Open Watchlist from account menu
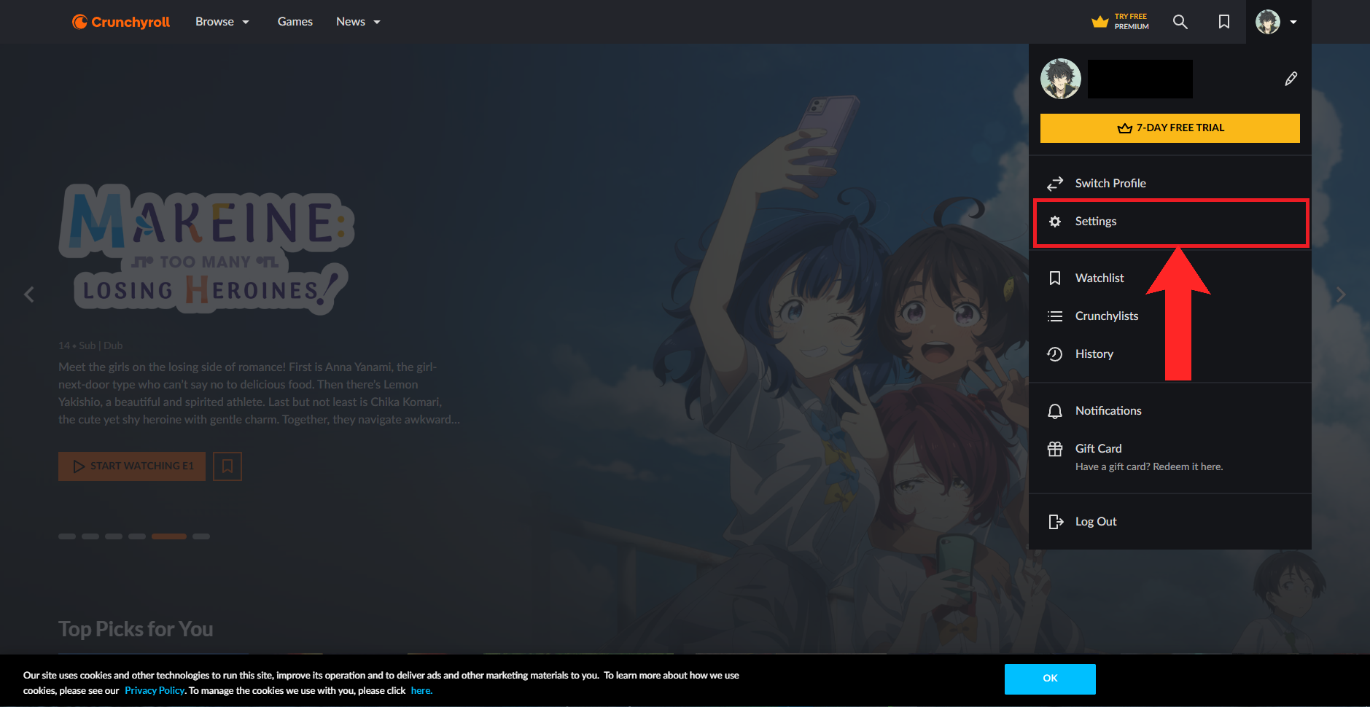Screen dimensions: 1370x707 1170,278
